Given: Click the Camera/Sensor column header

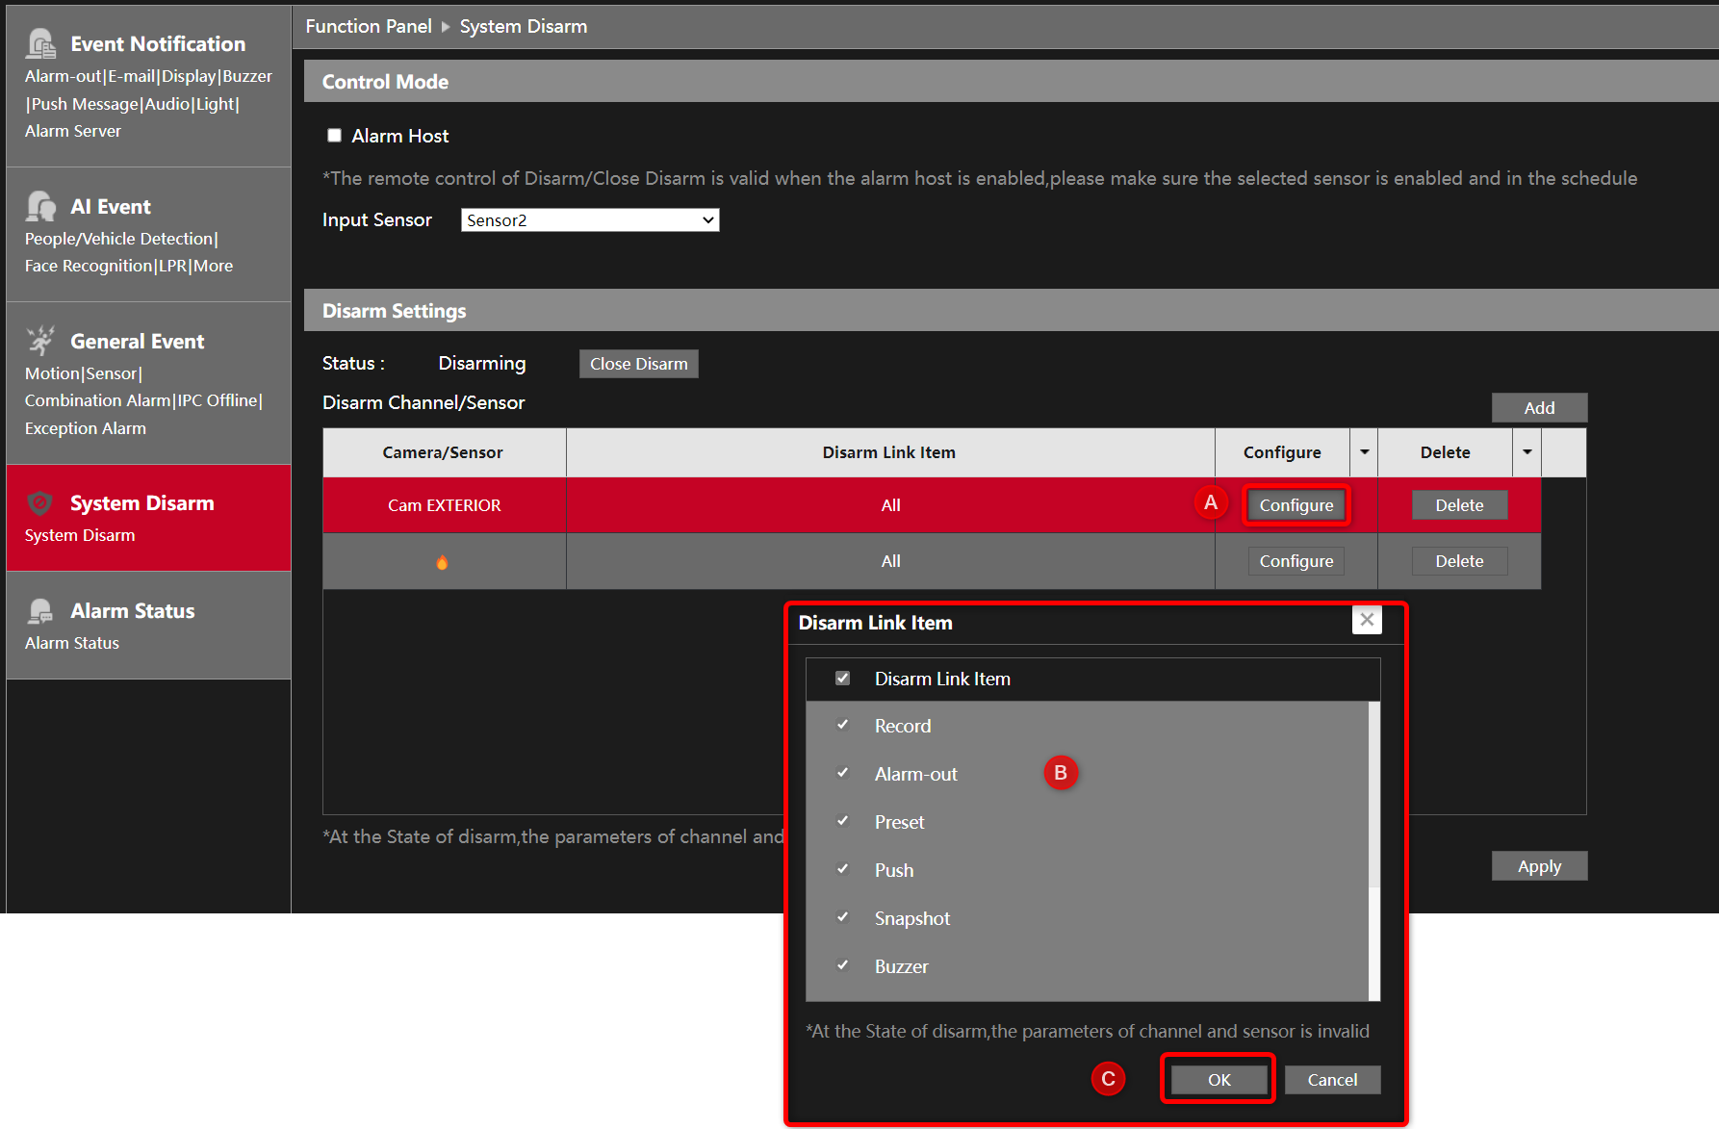Looking at the screenshot, I should (x=443, y=452).
